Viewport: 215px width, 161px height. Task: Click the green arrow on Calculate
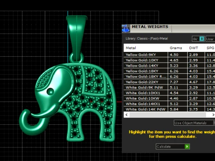tap(187, 146)
